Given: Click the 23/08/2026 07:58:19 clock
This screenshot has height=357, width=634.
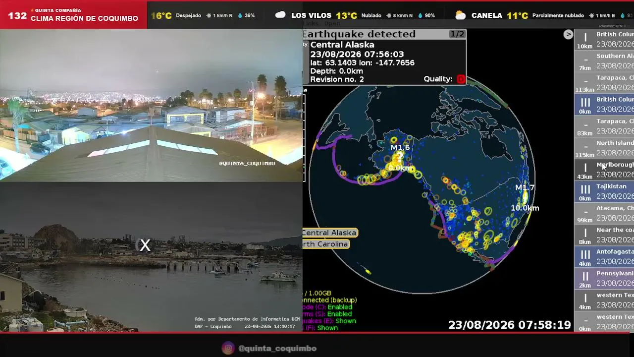Looking at the screenshot, I should click(x=510, y=325).
